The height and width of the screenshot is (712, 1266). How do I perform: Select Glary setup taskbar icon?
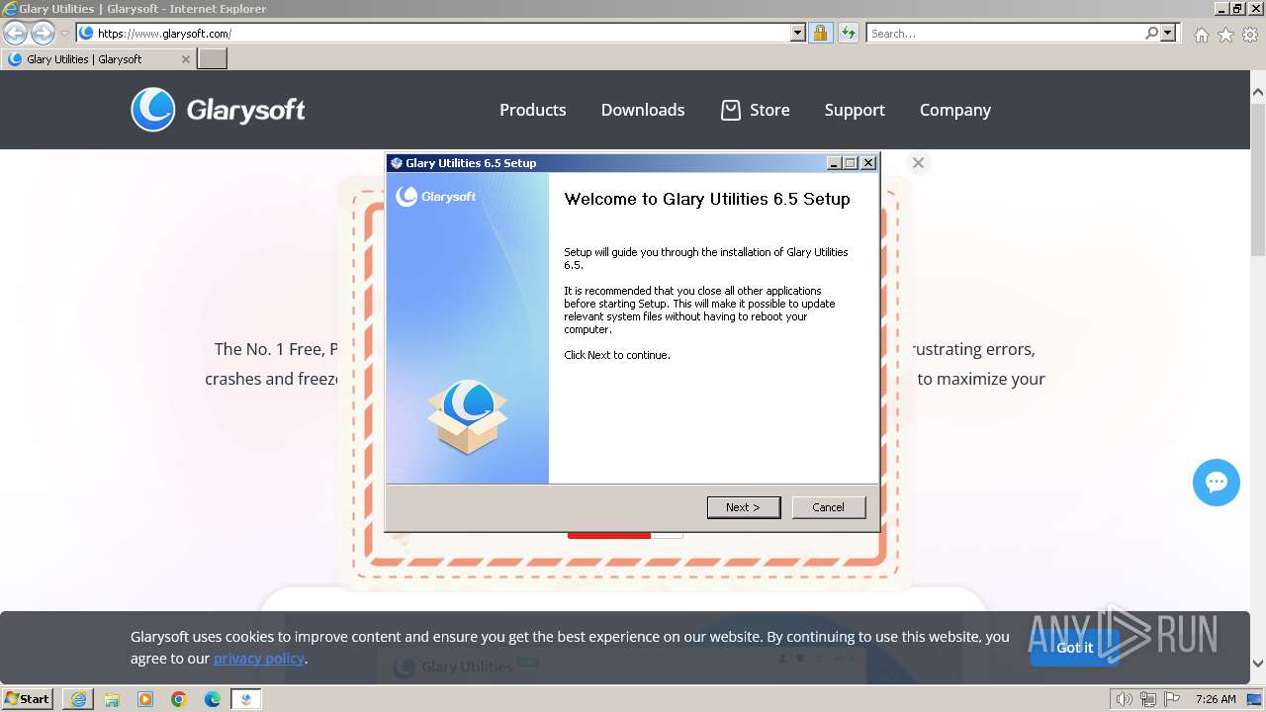[x=246, y=699]
